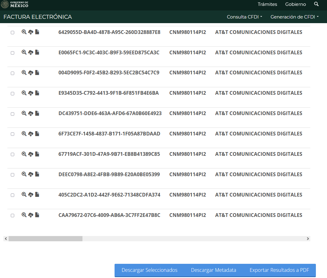Tick checkbox for CAA79672-07C6-4009-AB6A-3C7FF2E47B8C
This screenshot has height=278, width=327.
(13, 215)
